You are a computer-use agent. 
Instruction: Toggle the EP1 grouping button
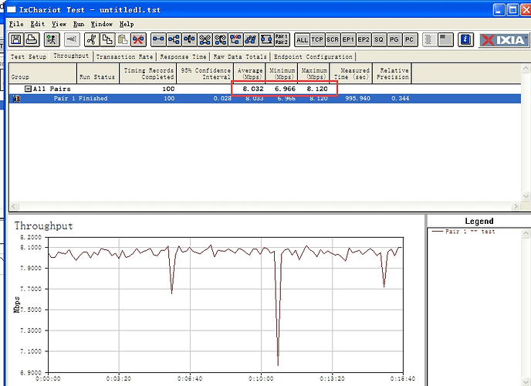click(x=348, y=39)
